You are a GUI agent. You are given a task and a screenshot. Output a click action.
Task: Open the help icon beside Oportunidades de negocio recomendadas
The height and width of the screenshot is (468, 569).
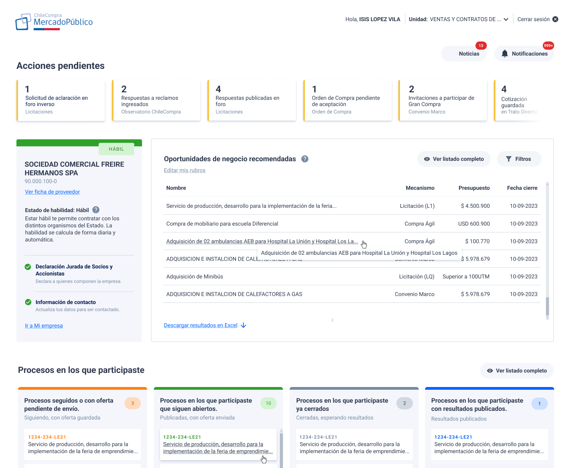(305, 159)
